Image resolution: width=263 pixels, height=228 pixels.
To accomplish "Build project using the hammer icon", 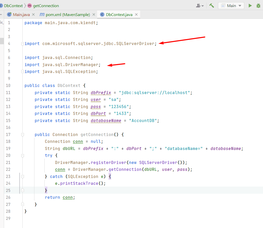I will click(212, 6).
